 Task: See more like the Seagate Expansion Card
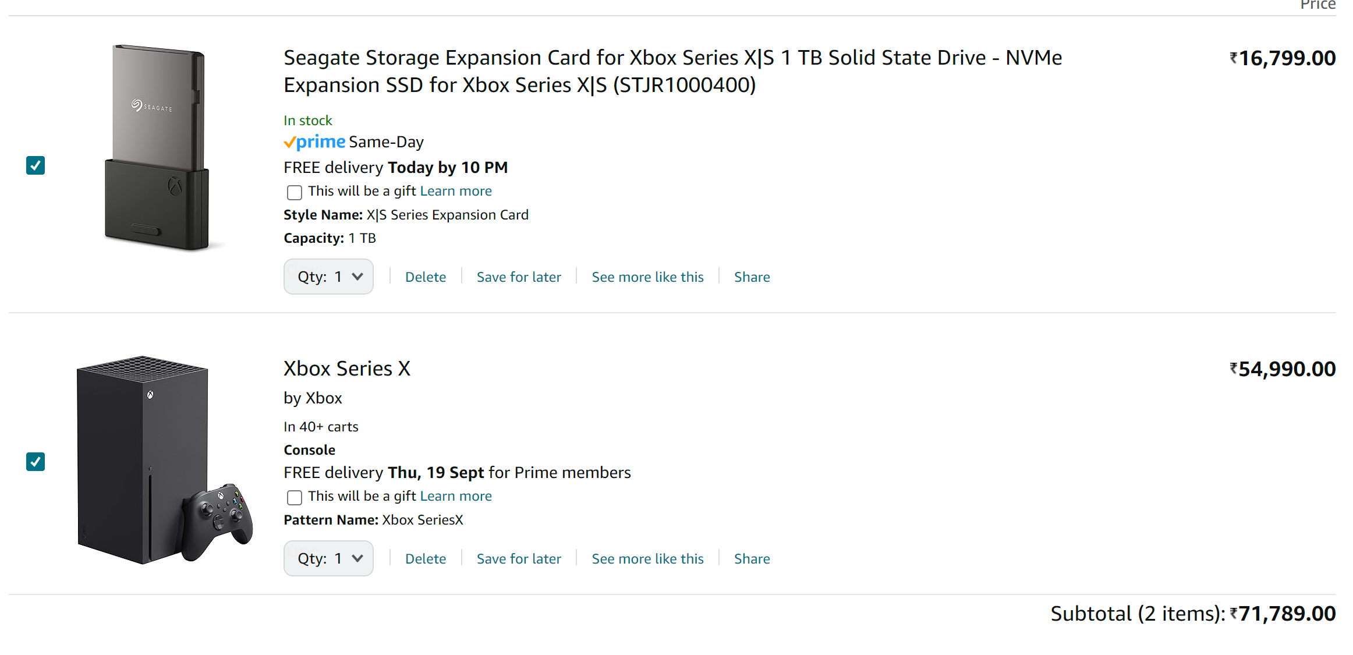(x=647, y=277)
